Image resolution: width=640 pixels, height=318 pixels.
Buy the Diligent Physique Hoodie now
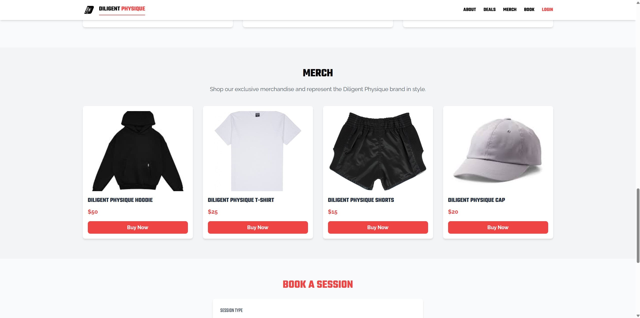tap(138, 227)
